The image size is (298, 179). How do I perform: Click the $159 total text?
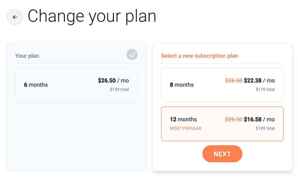[119, 89]
